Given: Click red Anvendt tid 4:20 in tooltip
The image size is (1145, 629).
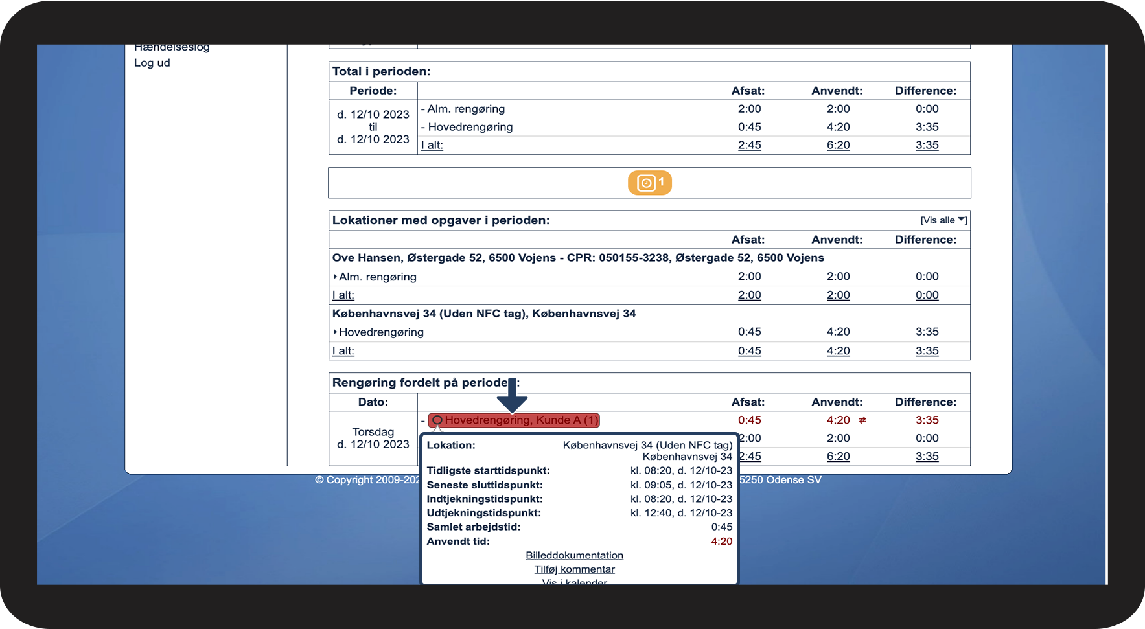Looking at the screenshot, I should [722, 542].
